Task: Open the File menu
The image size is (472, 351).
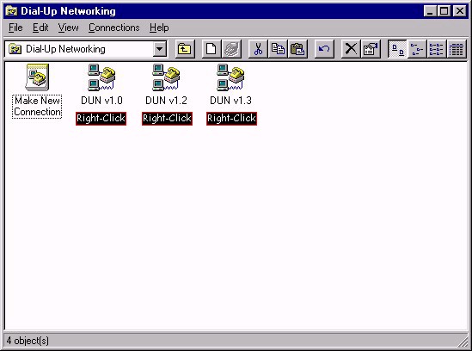Action: click(15, 28)
